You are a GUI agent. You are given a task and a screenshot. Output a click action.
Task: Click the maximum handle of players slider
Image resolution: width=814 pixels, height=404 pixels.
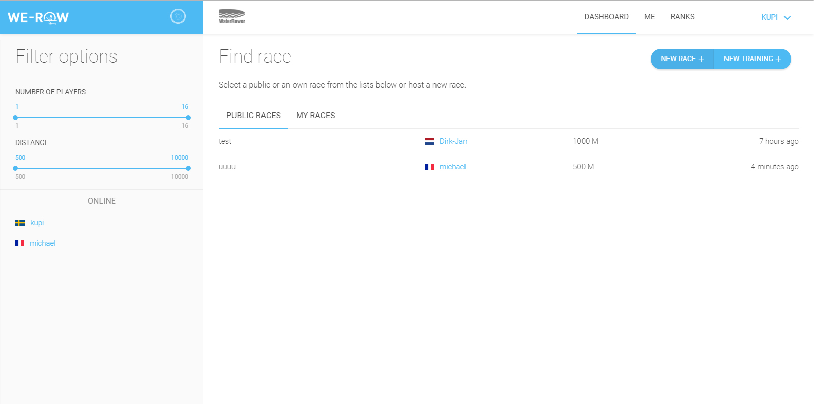188,118
